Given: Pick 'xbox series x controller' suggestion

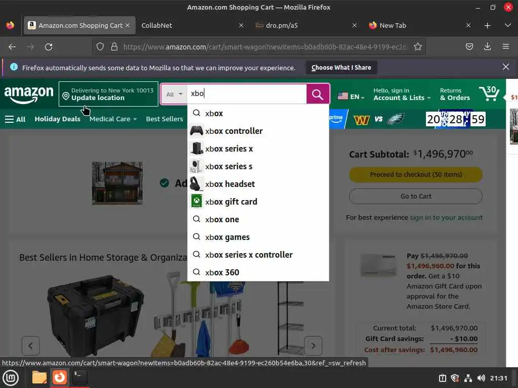Looking at the screenshot, I should click(258, 255).
